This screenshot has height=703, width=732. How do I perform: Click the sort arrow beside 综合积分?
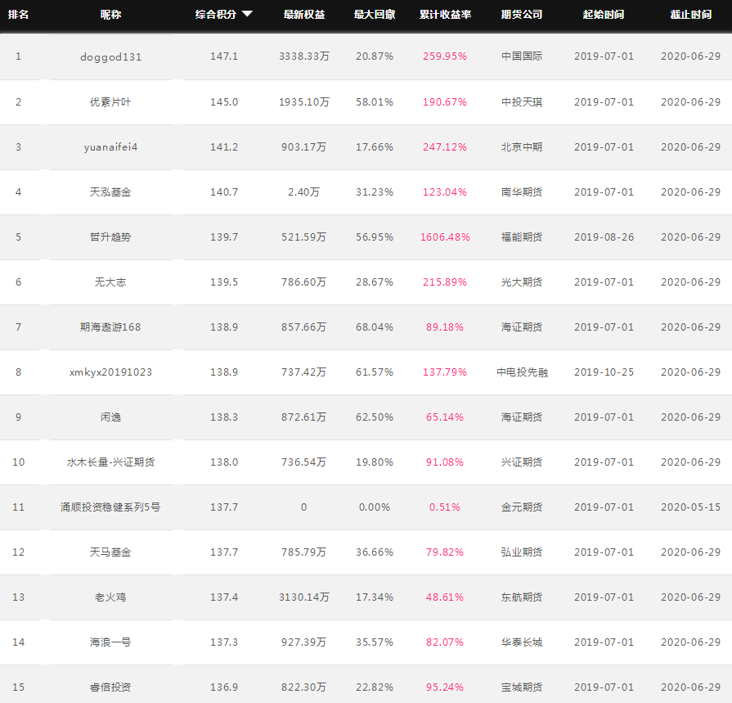pyautogui.click(x=248, y=14)
